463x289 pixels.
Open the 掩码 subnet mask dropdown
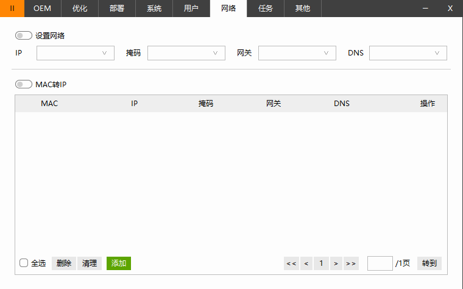(x=186, y=53)
